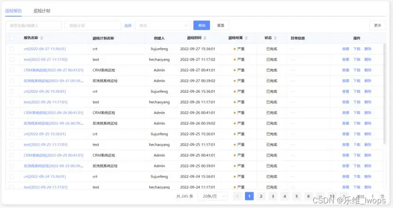Click 删除 for test[2022-09-25 11:17:01] row
The width and height of the screenshot is (393, 209).
click(x=367, y=145)
